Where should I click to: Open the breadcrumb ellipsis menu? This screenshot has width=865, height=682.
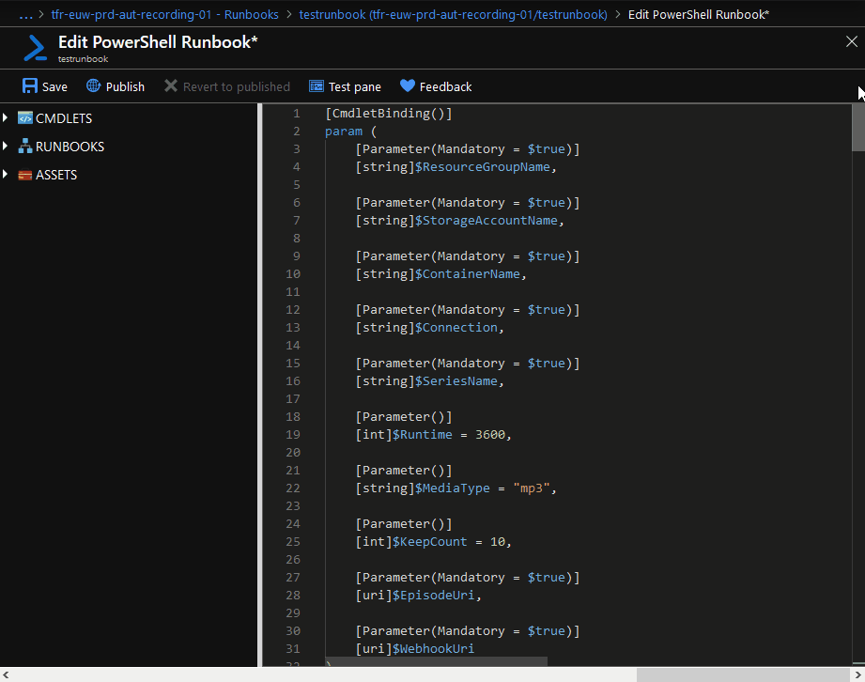coord(25,15)
